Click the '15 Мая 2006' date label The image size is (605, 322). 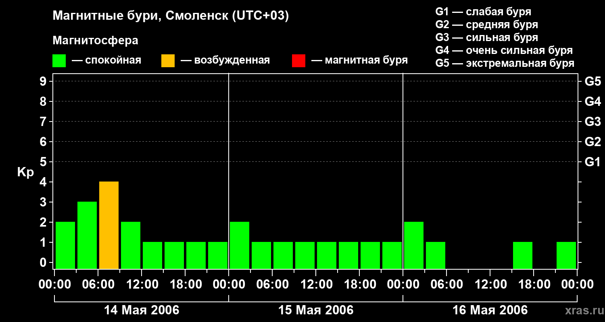point(316,310)
